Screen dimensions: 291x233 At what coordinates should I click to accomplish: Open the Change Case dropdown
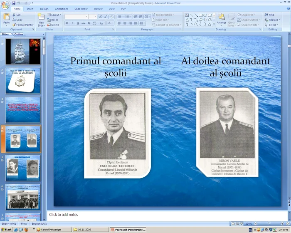(101, 23)
